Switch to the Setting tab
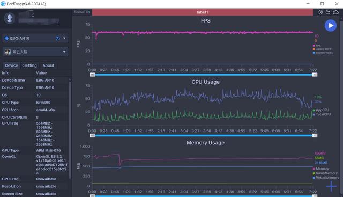This screenshot has height=197, width=343. point(30,65)
